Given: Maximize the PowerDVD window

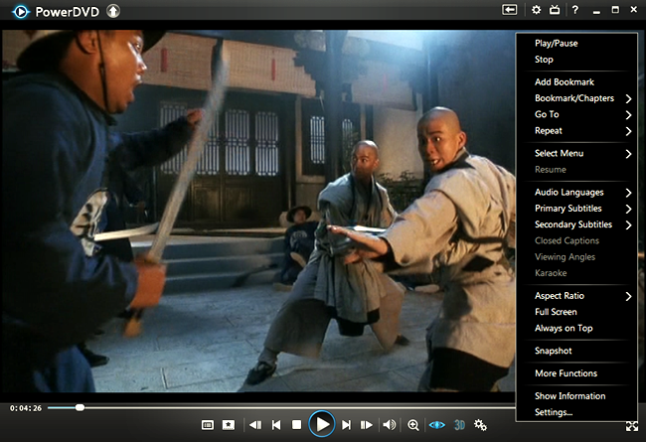Looking at the screenshot, I should [615, 10].
